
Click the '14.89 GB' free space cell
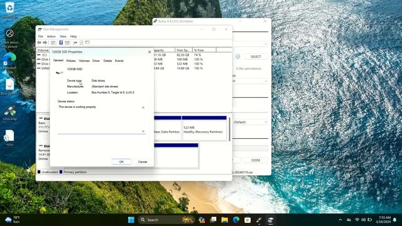point(183,68)
